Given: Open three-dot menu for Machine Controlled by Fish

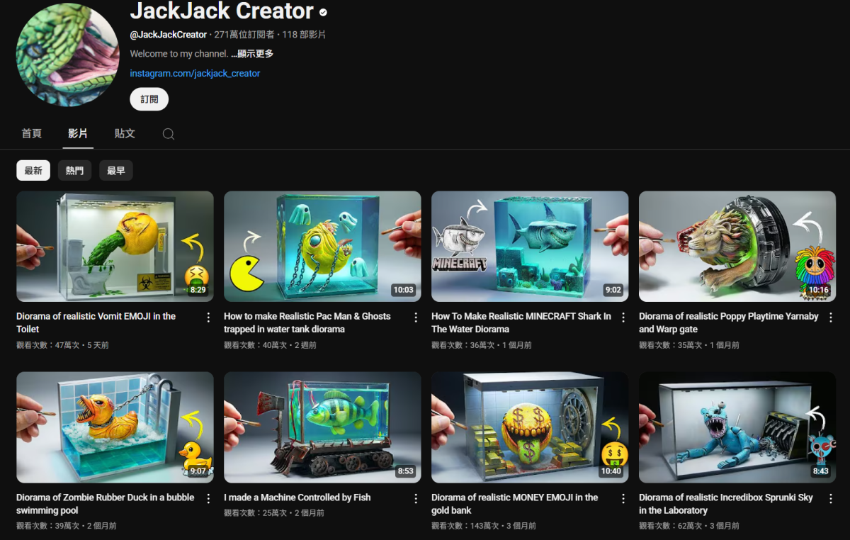Looking at the screenshot, I should tap(416, 499).
